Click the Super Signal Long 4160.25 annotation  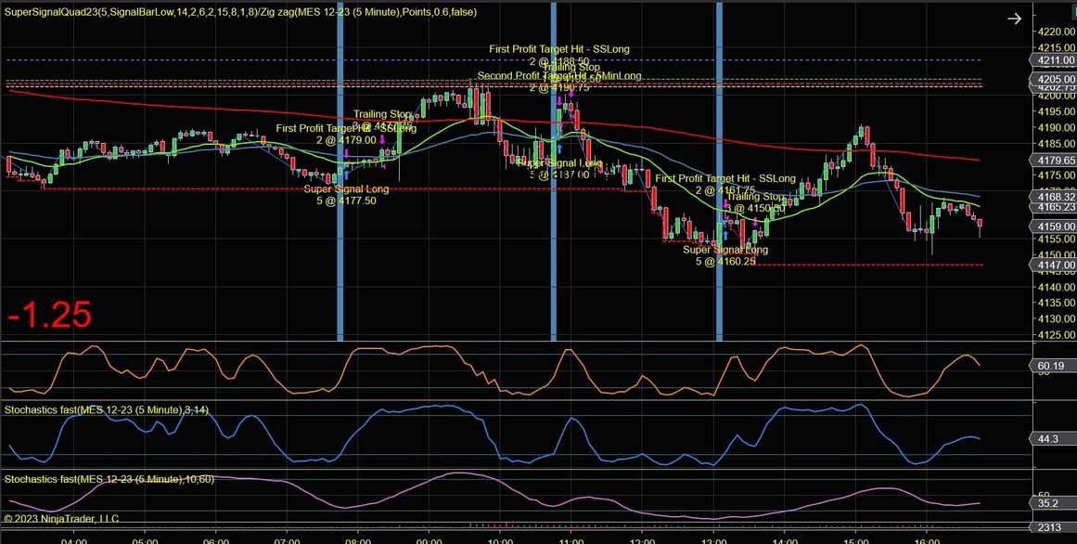725,253
